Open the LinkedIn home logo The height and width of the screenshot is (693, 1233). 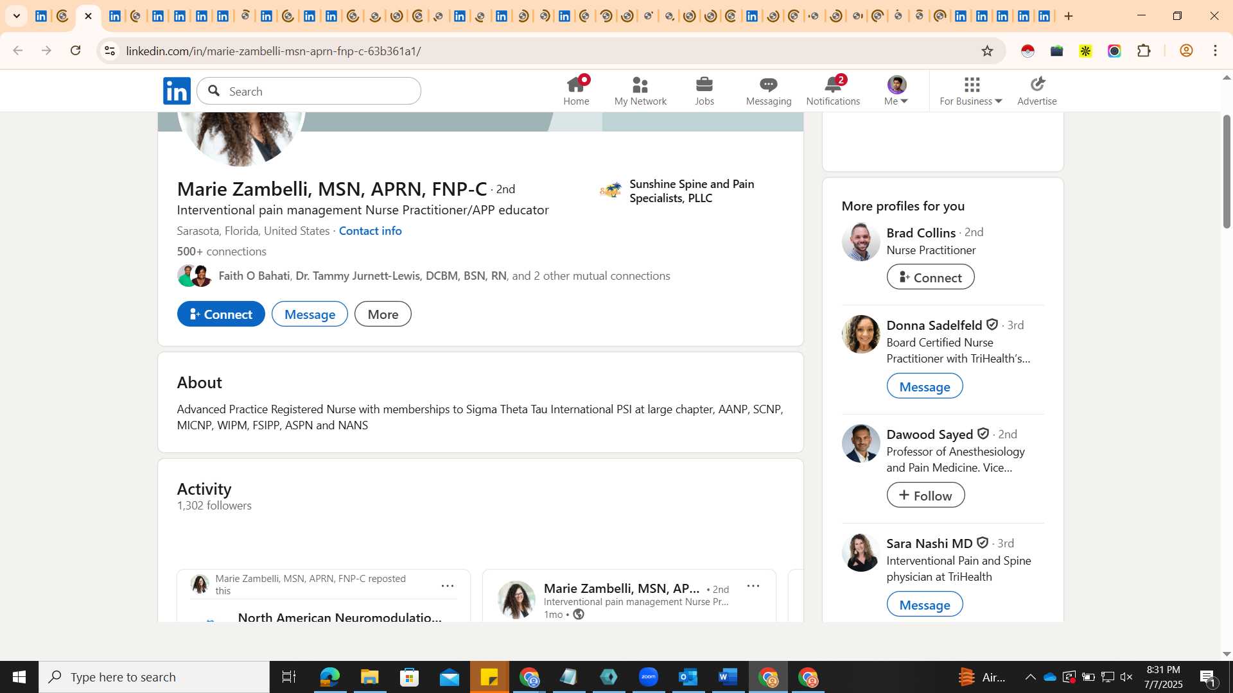coord(177,91)
